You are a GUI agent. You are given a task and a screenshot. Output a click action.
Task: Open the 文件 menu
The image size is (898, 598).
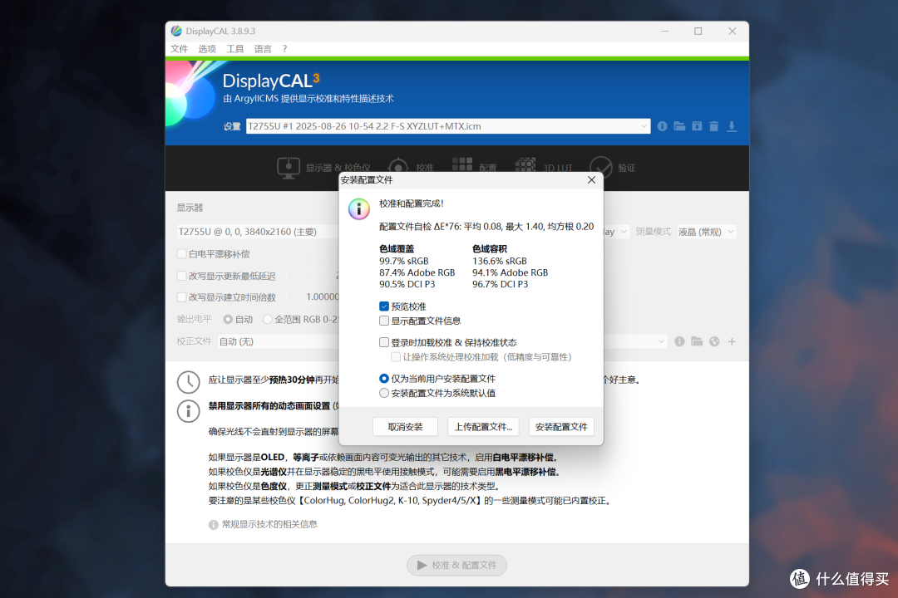(179, 49)
